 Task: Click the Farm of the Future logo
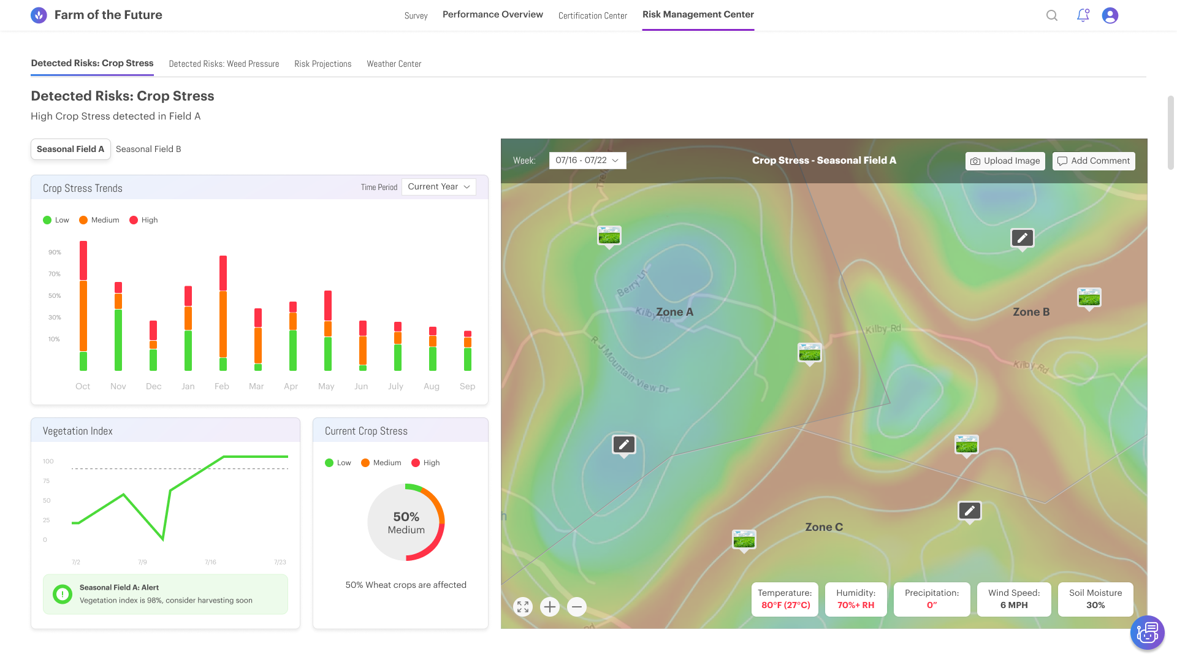(x=39, y=15)
